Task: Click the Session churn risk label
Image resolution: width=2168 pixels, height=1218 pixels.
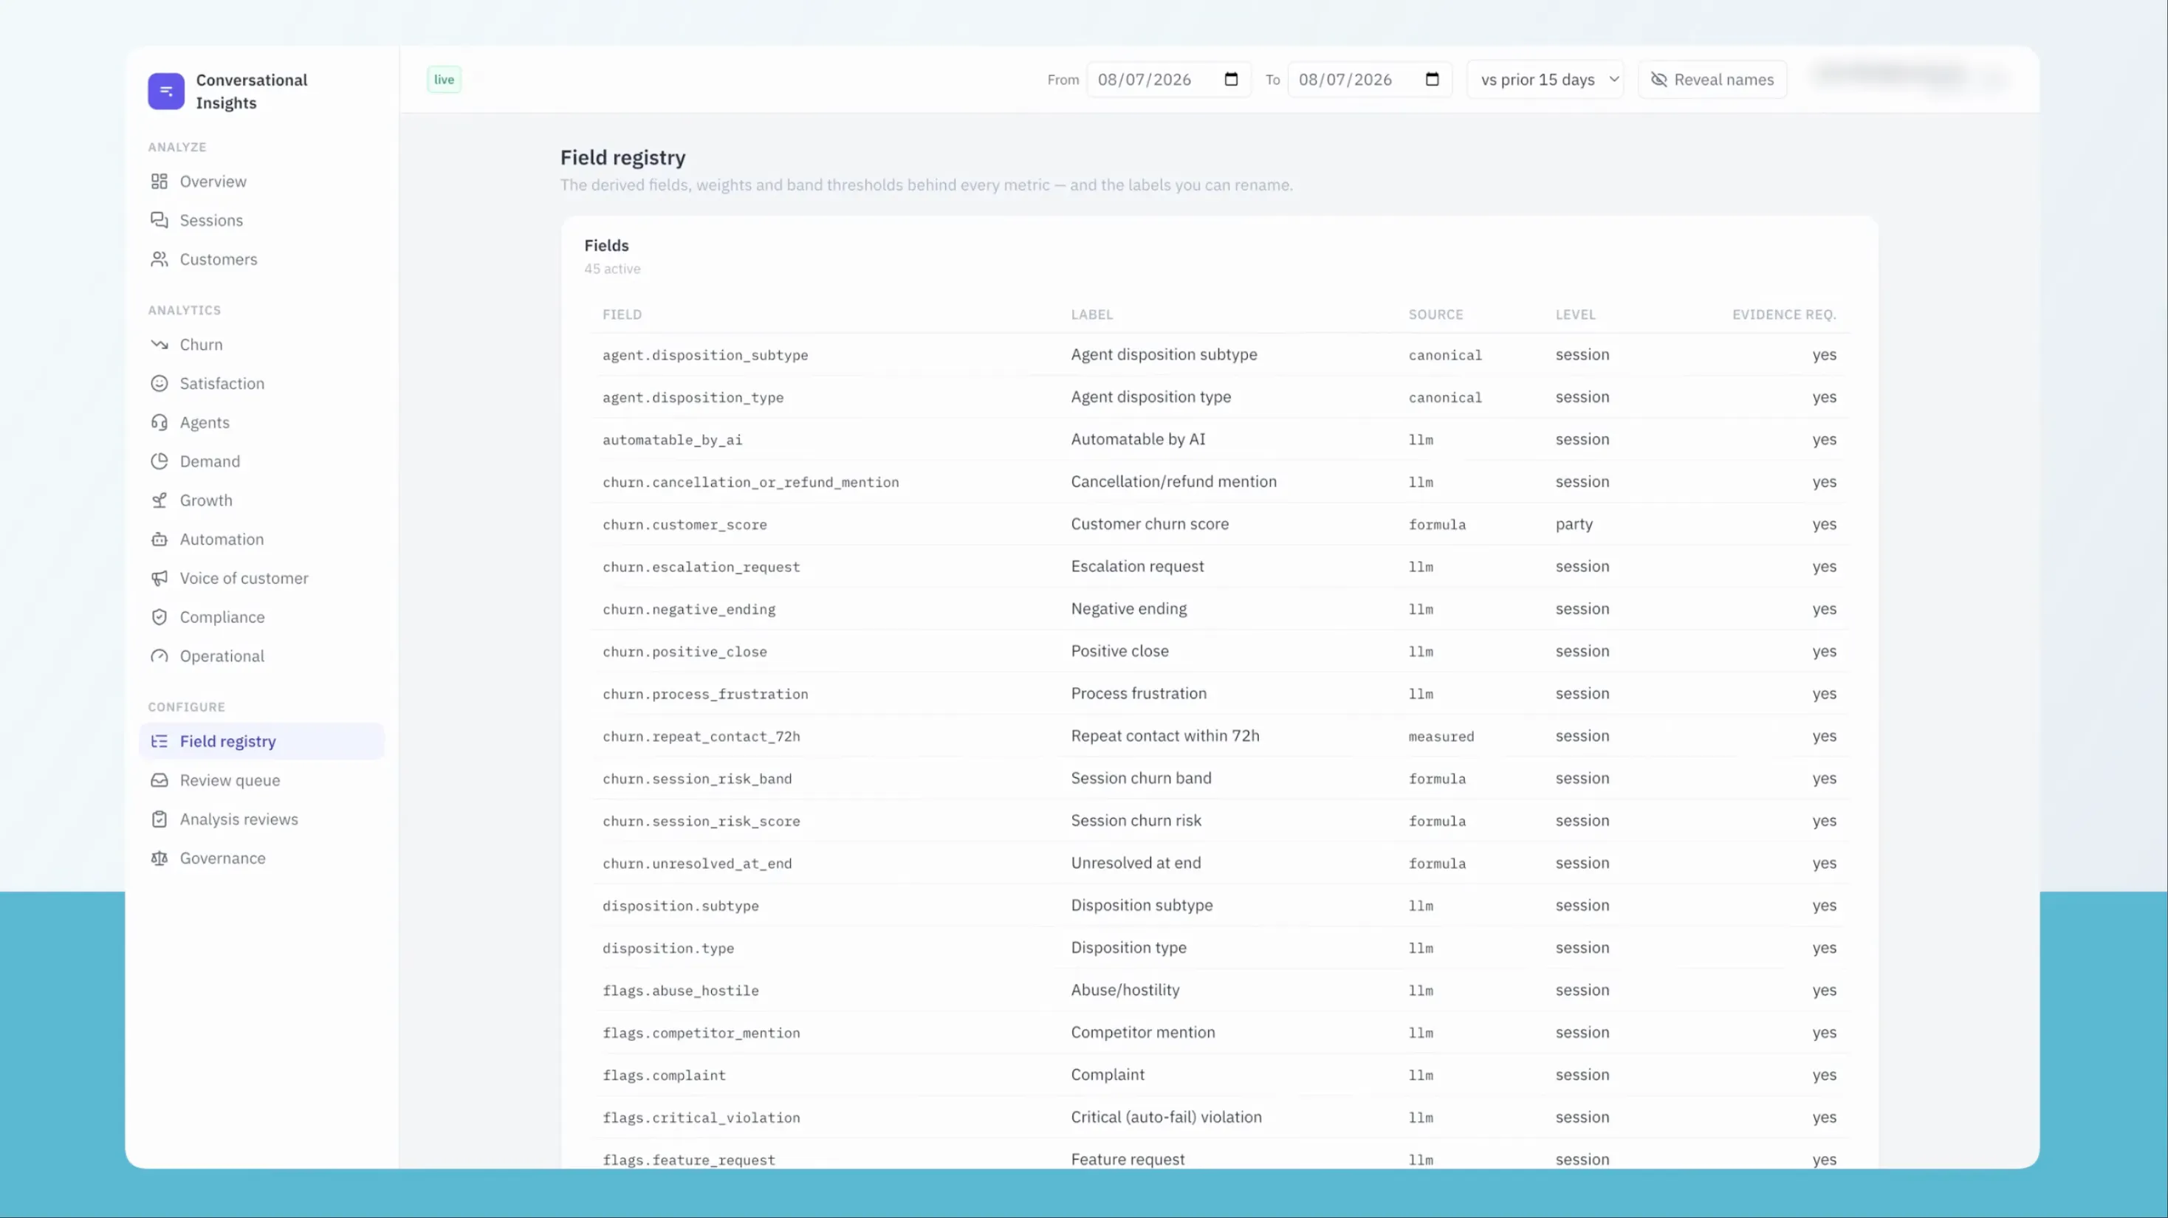Action: pos(1136,820)
